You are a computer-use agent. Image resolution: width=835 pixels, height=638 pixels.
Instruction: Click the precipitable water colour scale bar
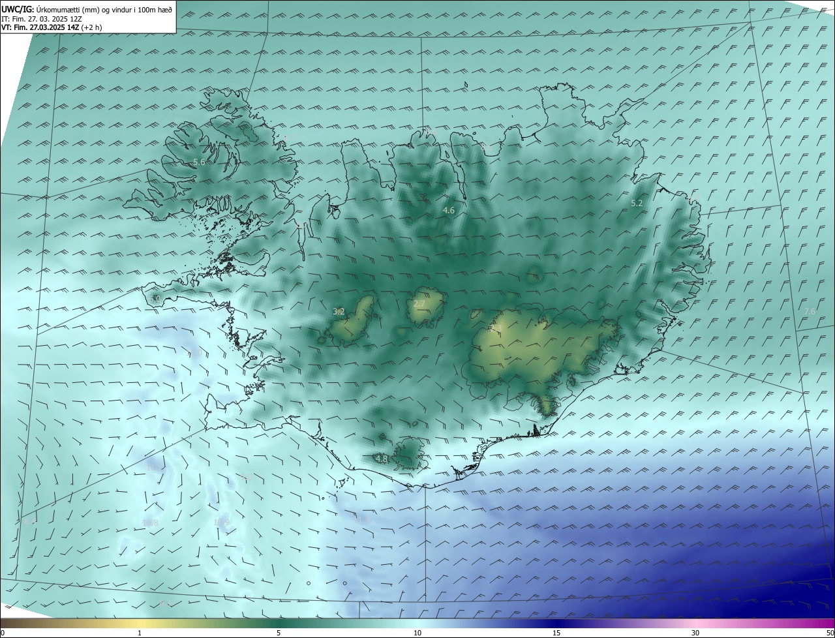(417, 624)
